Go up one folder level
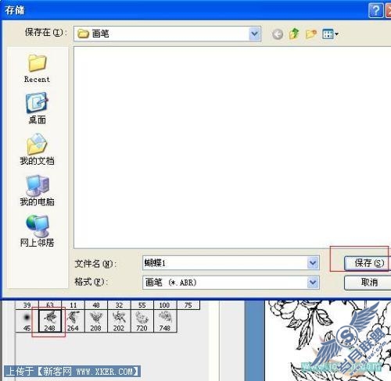The height and width of the screenshot is (381, 391). click(x=294, y=34)
